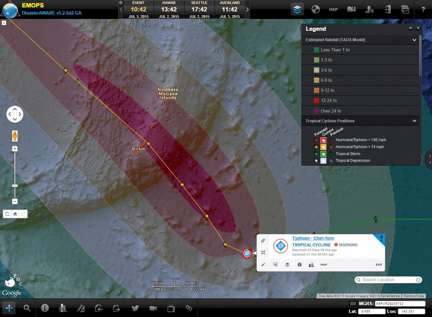
Task: Open the H&P menu in top toolbar
Action: pos(334,9)
